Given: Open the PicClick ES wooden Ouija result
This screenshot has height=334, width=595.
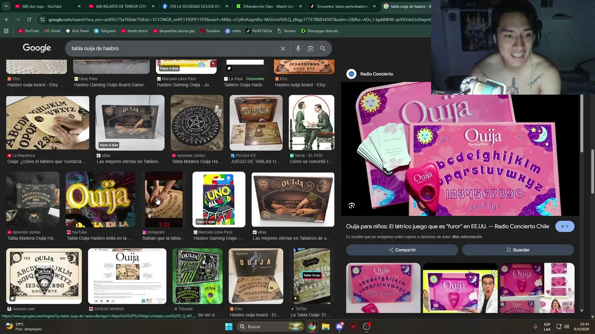Looking at the screenshot, I should [256, 123].
